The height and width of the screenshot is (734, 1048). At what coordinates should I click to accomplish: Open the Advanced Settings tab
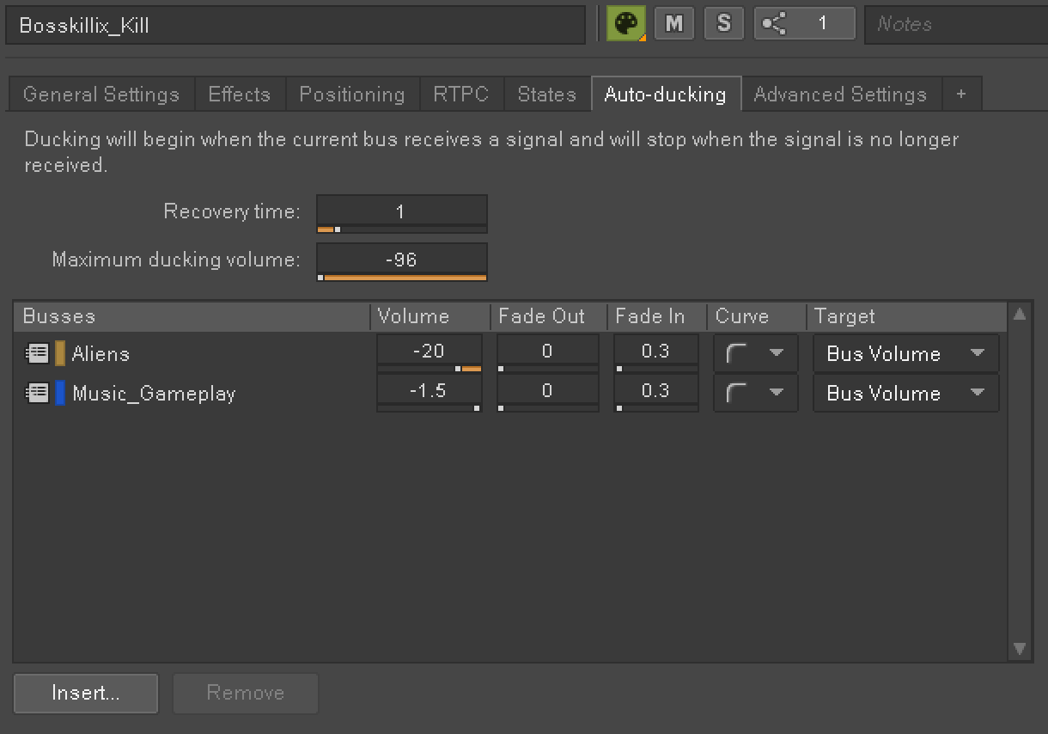(x=840, y=94)
